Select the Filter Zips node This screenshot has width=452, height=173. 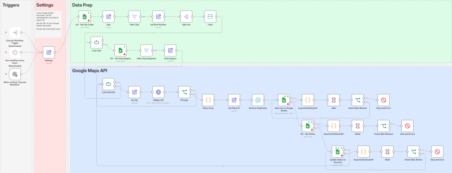134,17
